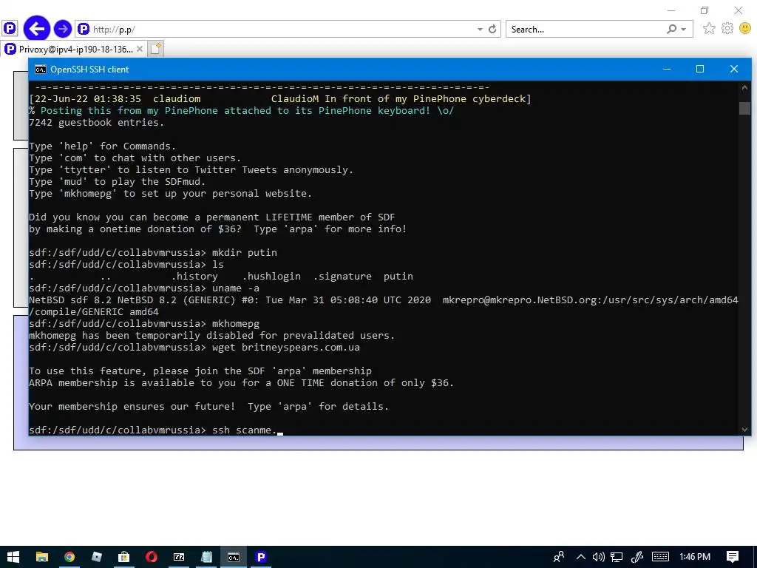Launch Opera browser from the taskbar
757x568 pixels.
152,557
